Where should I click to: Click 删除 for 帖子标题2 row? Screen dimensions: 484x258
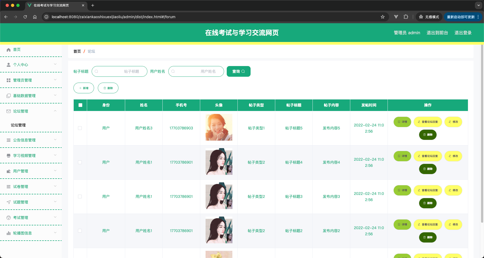pyautogui.click(x=428, y=237)
